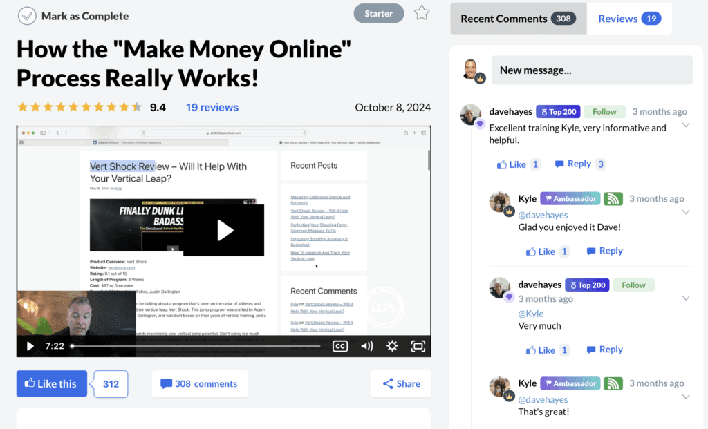The image size is (708, 429).
Task: Favorite this lesson with the star icon
Action: coord(422,13)
